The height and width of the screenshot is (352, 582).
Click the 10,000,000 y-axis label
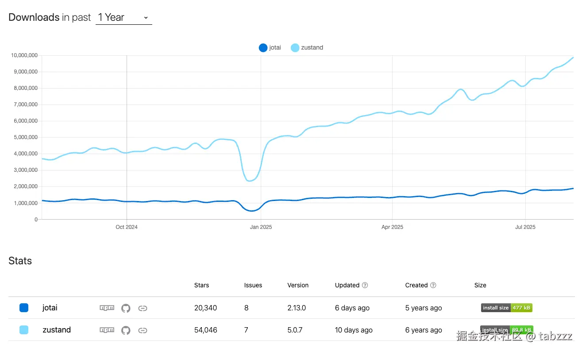click(24, 55)
